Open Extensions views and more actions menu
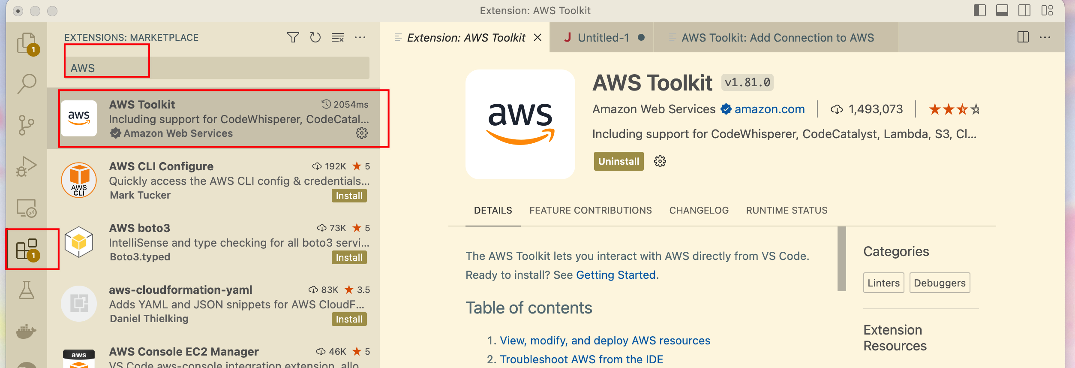The width and height of the screenshot is (1075, 368). [x=360, y=38]
